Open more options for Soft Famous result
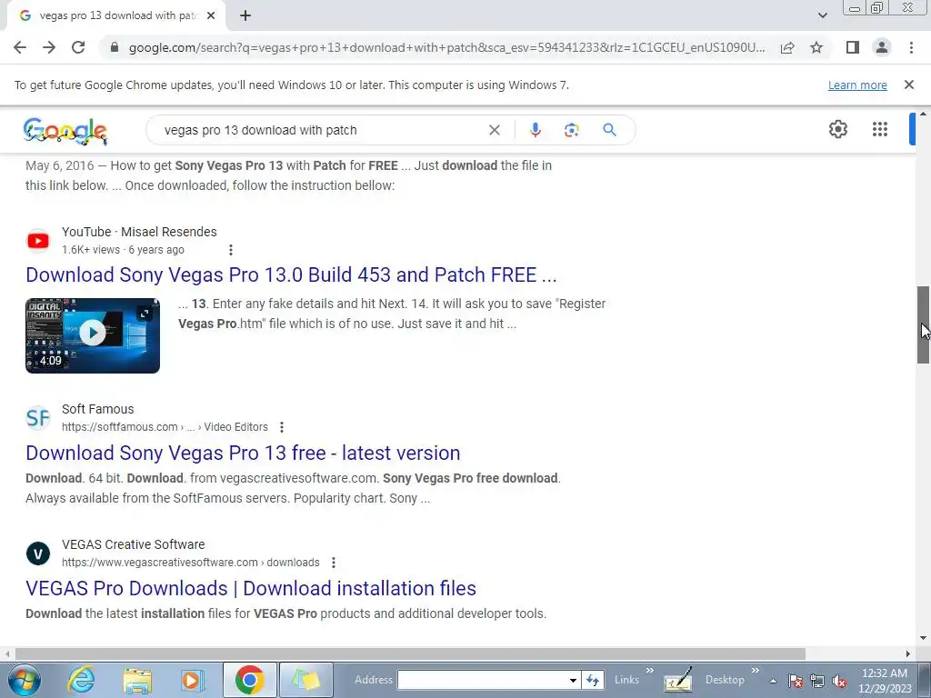The height and width of the screenshot is (698, 931). [282, 427]
